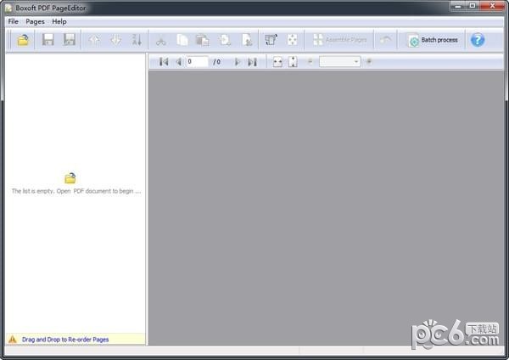The height and width of the screenshot is (360, 509).
Task: Open the Pages menu
Action: (35, 21)
